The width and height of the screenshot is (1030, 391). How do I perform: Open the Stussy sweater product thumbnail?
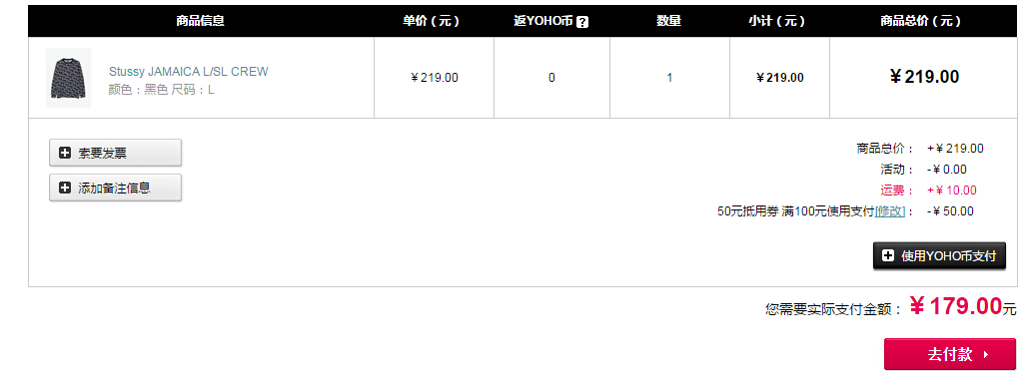point(68,78)
